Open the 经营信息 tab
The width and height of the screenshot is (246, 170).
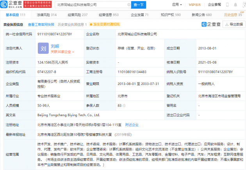[x=111, y=15]
